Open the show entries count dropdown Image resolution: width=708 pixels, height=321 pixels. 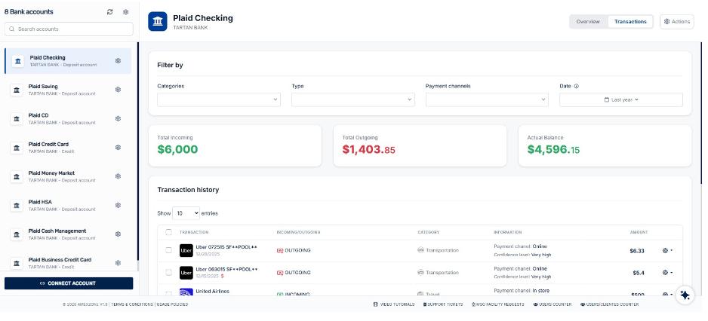pos(186,213)
